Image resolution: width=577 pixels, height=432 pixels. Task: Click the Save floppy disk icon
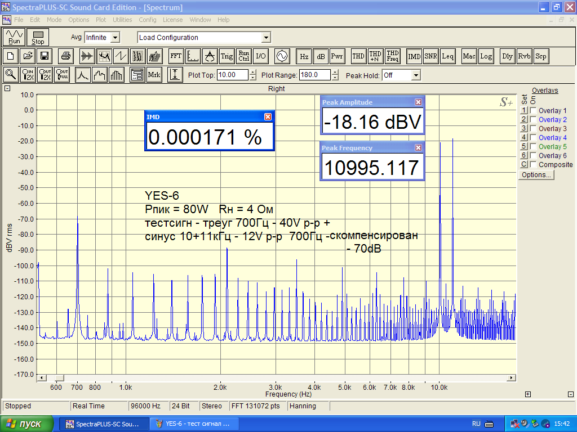[45, 56]
